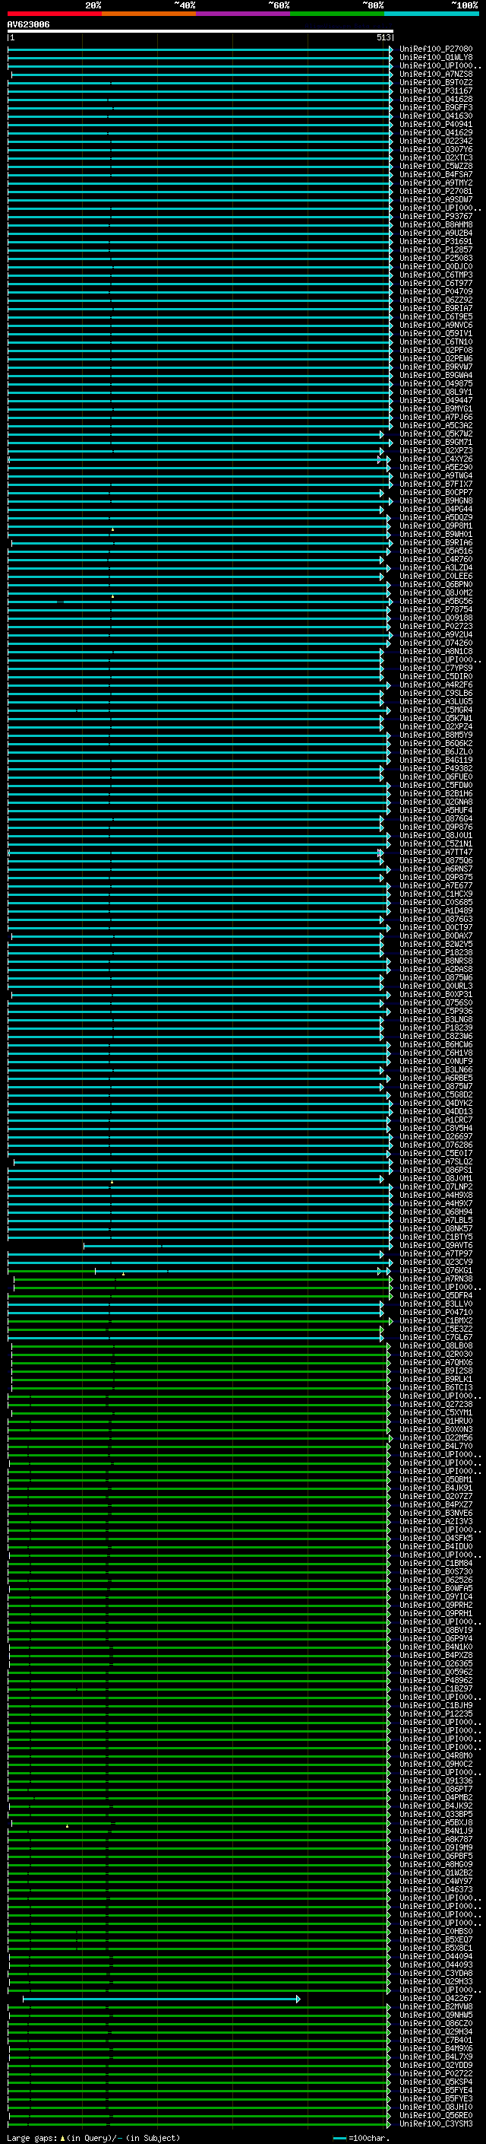Select the UniRef100_Q27238 label
Screen dimensions: 486x2144
point(435,1404)
